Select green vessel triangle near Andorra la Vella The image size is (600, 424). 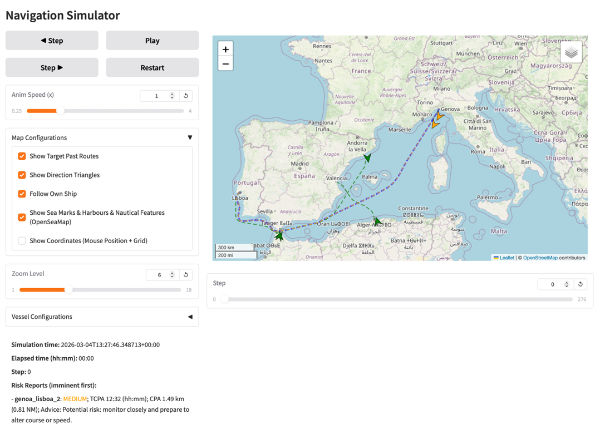coord(367,157)
